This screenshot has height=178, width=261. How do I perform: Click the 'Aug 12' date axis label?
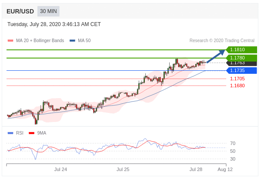(x=225, y=169)
